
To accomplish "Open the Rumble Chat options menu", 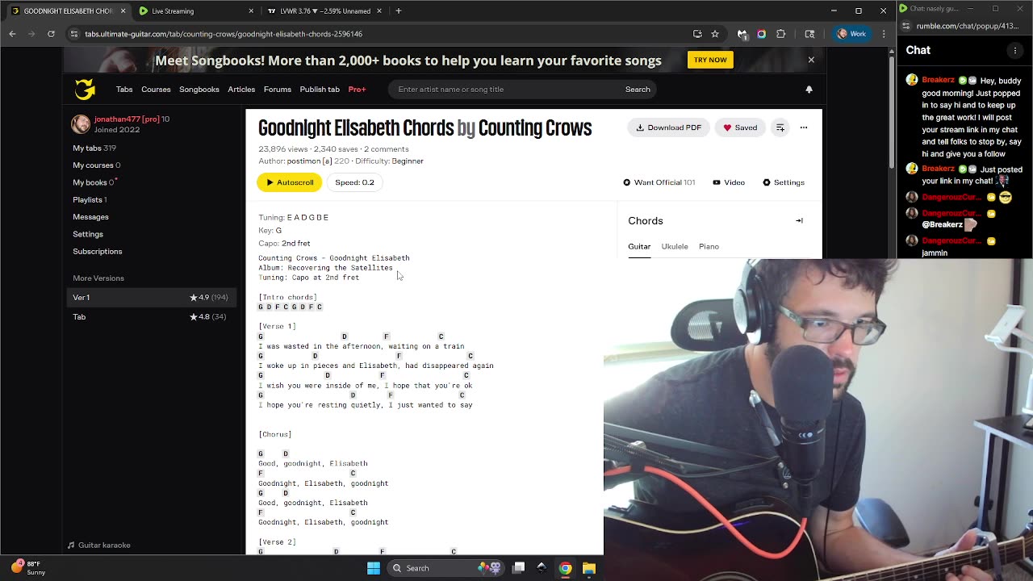I will [x=1015, y=50].
